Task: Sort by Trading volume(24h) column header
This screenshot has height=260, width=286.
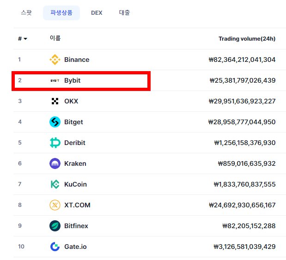Action: coord(247,39)
